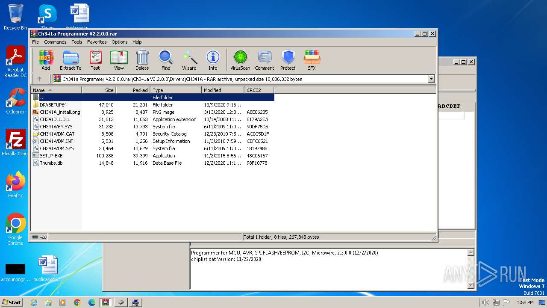This screenshot has height=308, width=547.
Task: Select CH341W64.SYS file
Action: tap(153, 127)
